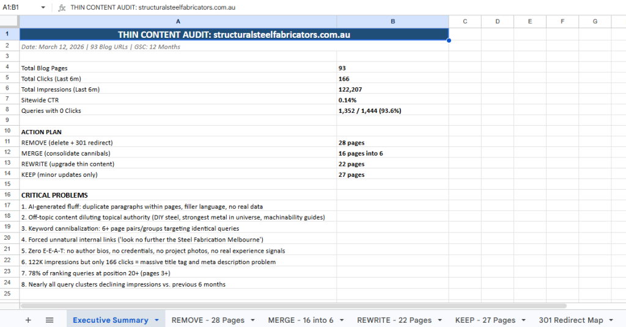Select the Off-topic content problem cell

(178, 217)
